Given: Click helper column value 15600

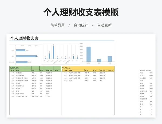Looking at the screenshot, I should 151,75.
